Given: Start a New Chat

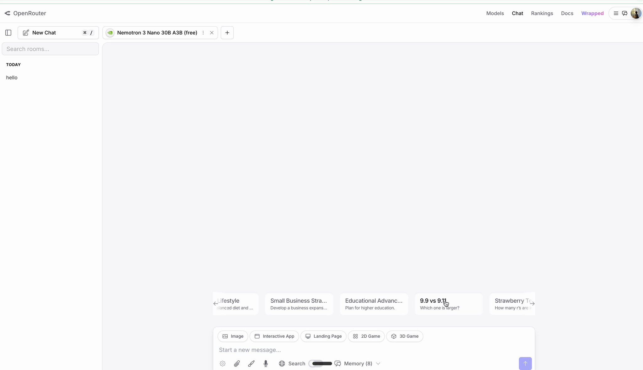Looking at the screenshot, I should click(44, 33).
